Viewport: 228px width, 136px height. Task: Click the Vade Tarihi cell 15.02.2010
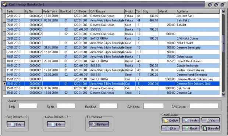[x=51, y=52]
